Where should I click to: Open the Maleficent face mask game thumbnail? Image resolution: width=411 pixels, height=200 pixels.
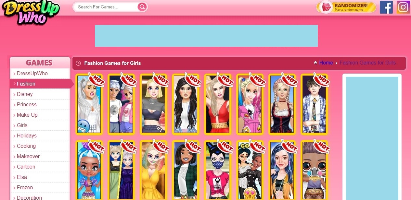[x=218, y=171]
